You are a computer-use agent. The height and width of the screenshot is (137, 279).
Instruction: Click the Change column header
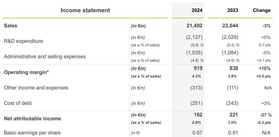262,10
